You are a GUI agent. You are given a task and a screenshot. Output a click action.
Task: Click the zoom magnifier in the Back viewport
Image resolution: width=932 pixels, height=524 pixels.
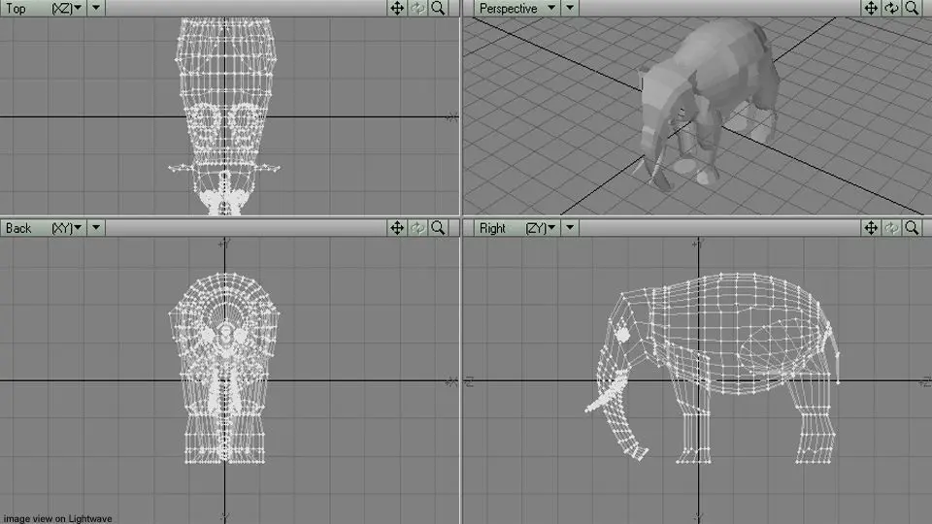coord(438,228)
